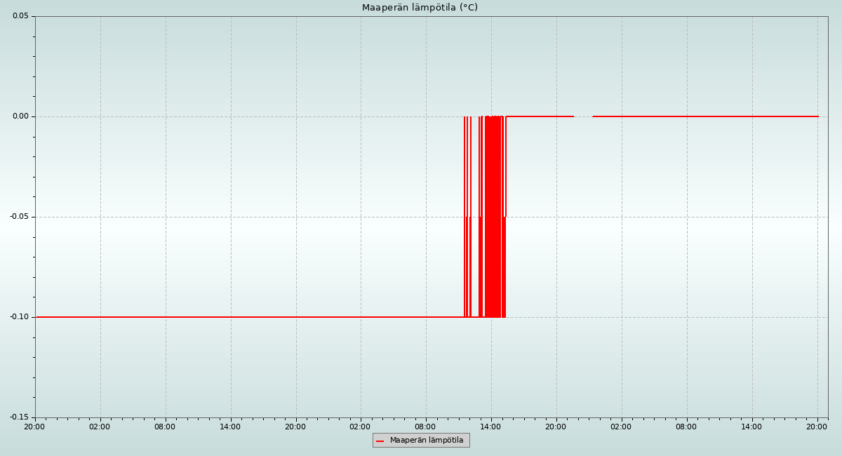
Task: Click the chart title "Maaperän lämpötila (°C)"
Action: [x=420, y=8]
